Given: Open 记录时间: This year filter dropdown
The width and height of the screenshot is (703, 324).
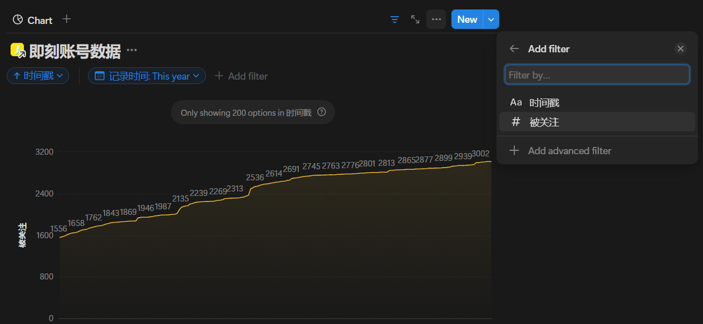Looking at the screenshot, I should tap(147, 76).
